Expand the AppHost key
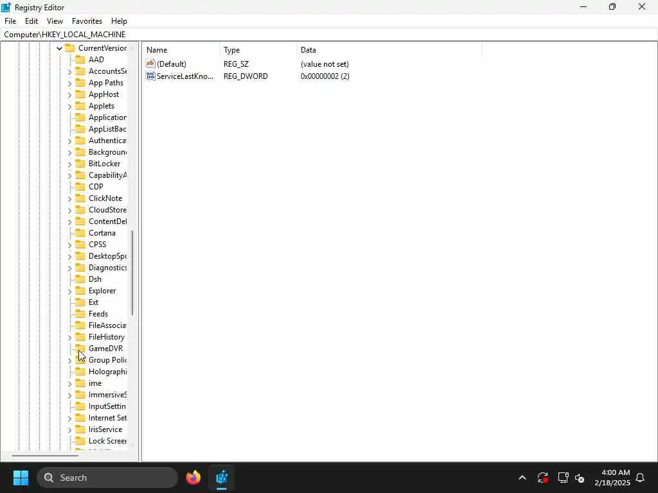658x493 pixels. [69, 95]
